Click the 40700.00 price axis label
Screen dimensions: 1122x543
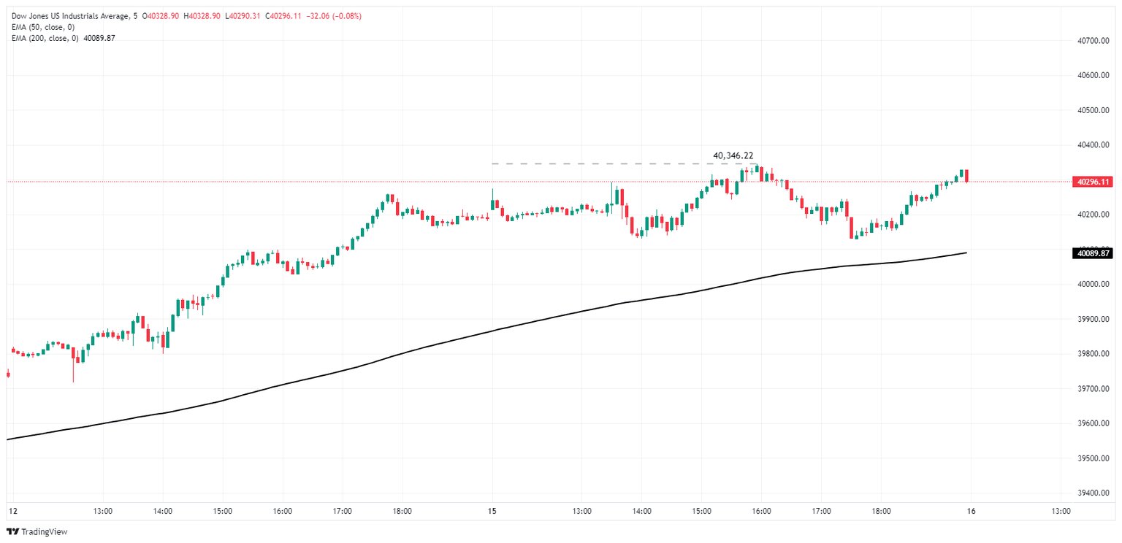click(1094, 41)
